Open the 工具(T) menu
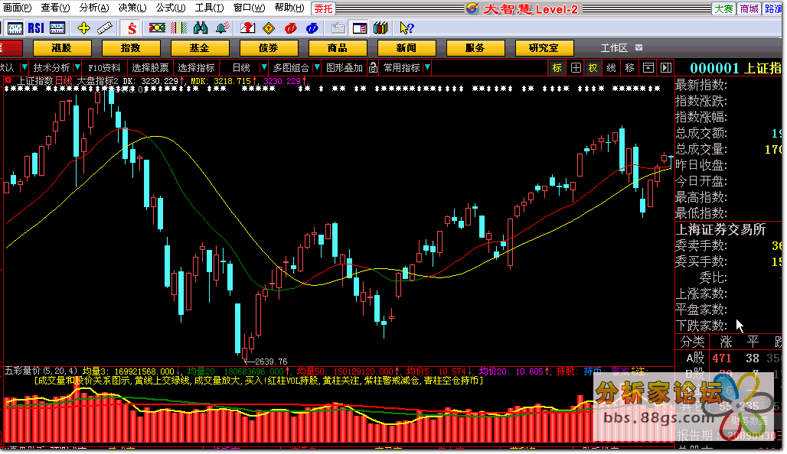787x454 pixels. [209, 8]
